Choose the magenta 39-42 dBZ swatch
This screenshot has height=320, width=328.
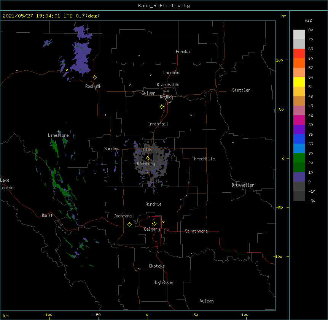click(x=299, y=120)
